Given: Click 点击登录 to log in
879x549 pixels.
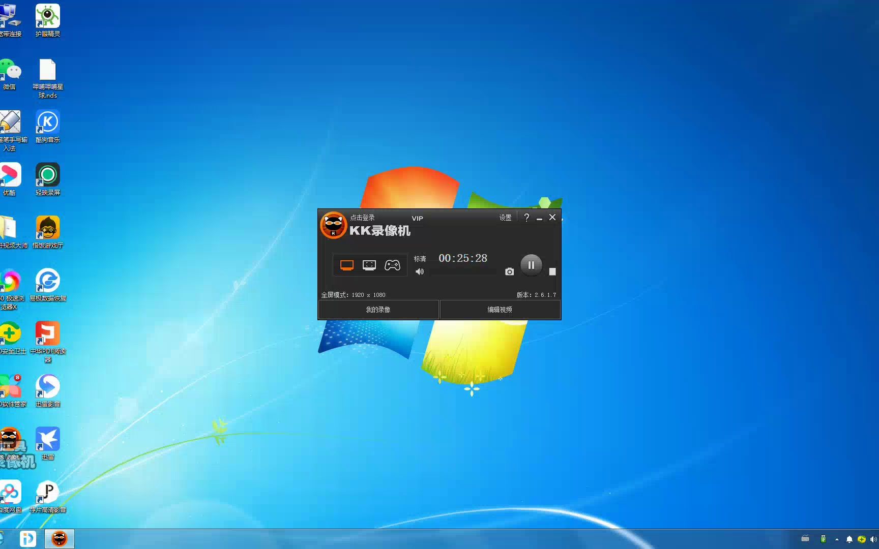Looking at the screenshot, I should 362,218.
